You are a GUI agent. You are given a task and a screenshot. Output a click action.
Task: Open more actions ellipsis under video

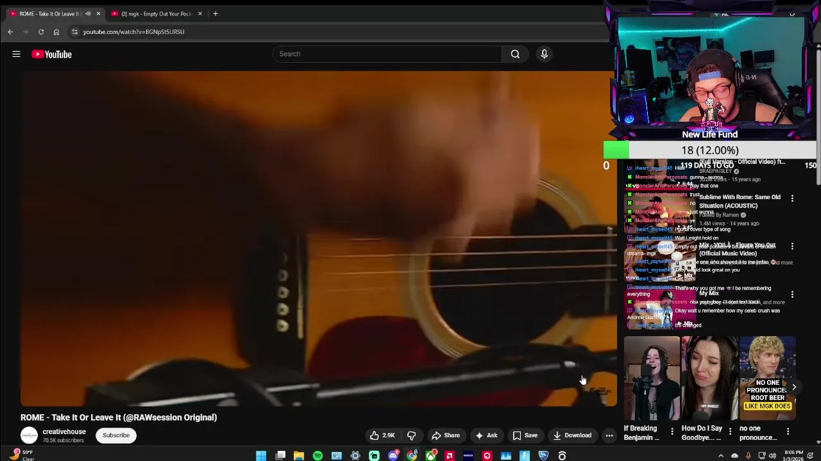click(609, 435)
